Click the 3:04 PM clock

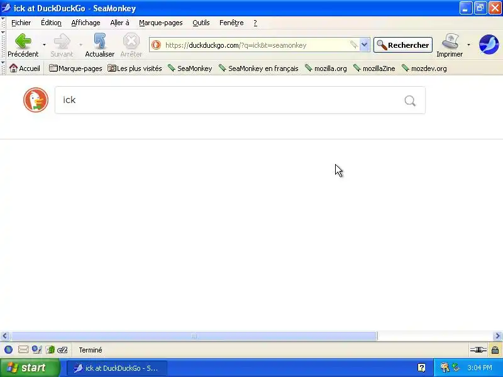pos(480,368)
